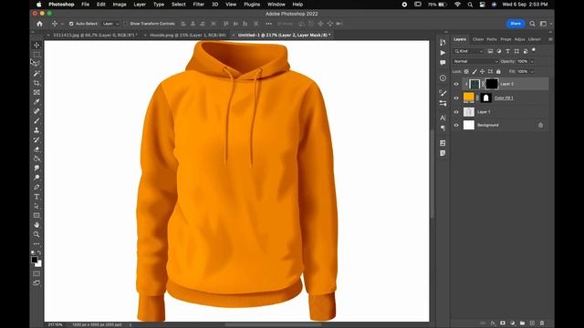Select the Rectangle shape tool
Screen dimensions: 584x328
(x=36, y=215)
